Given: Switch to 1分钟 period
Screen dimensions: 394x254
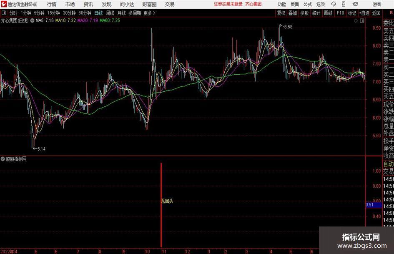Looking at the screenshot, I should (26, 13).
